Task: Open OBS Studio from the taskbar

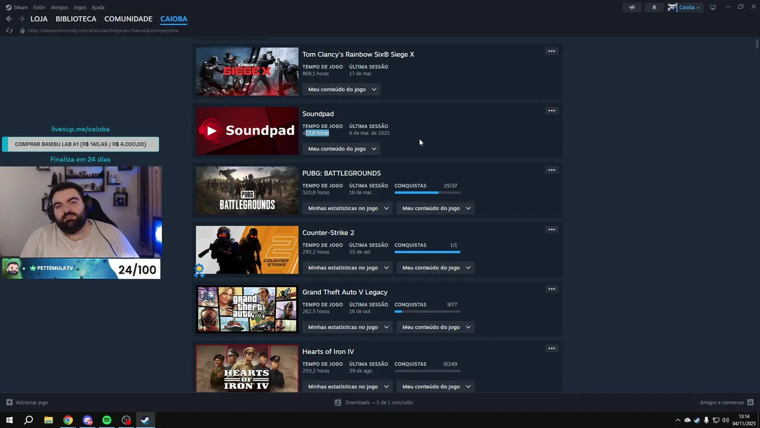Action: [x=126, y=420]
